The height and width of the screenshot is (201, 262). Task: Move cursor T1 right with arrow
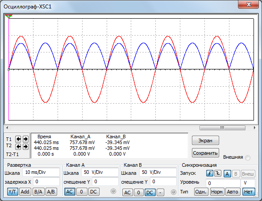pyautogui.click(x=25, y=139)
